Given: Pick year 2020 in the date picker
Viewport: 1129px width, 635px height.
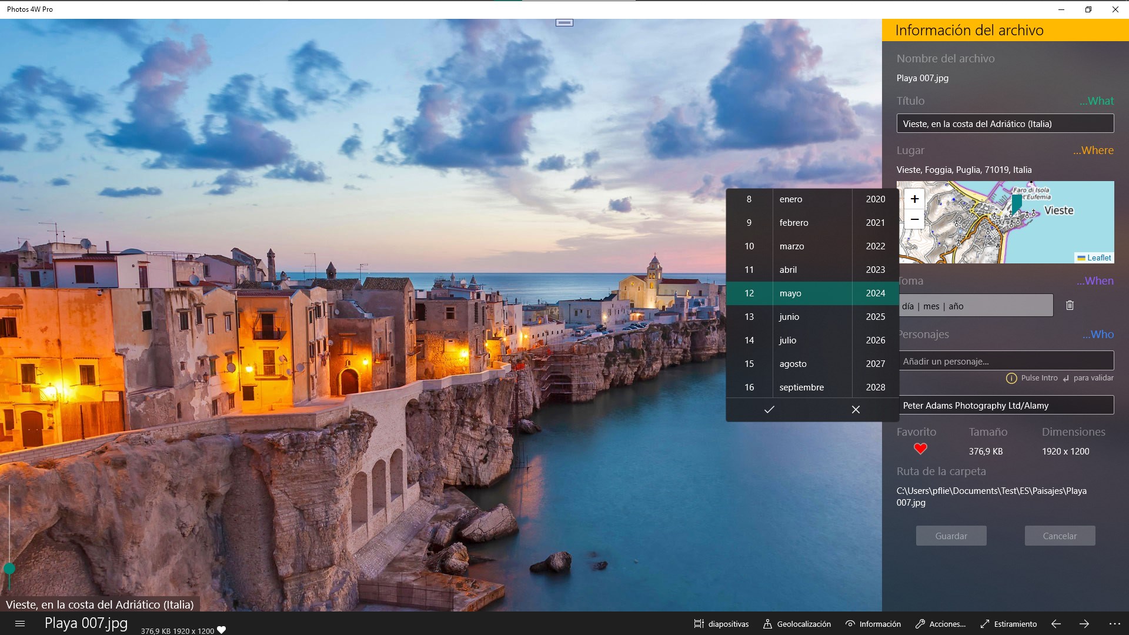Looking at the screenshot, I should click(876, 199).
